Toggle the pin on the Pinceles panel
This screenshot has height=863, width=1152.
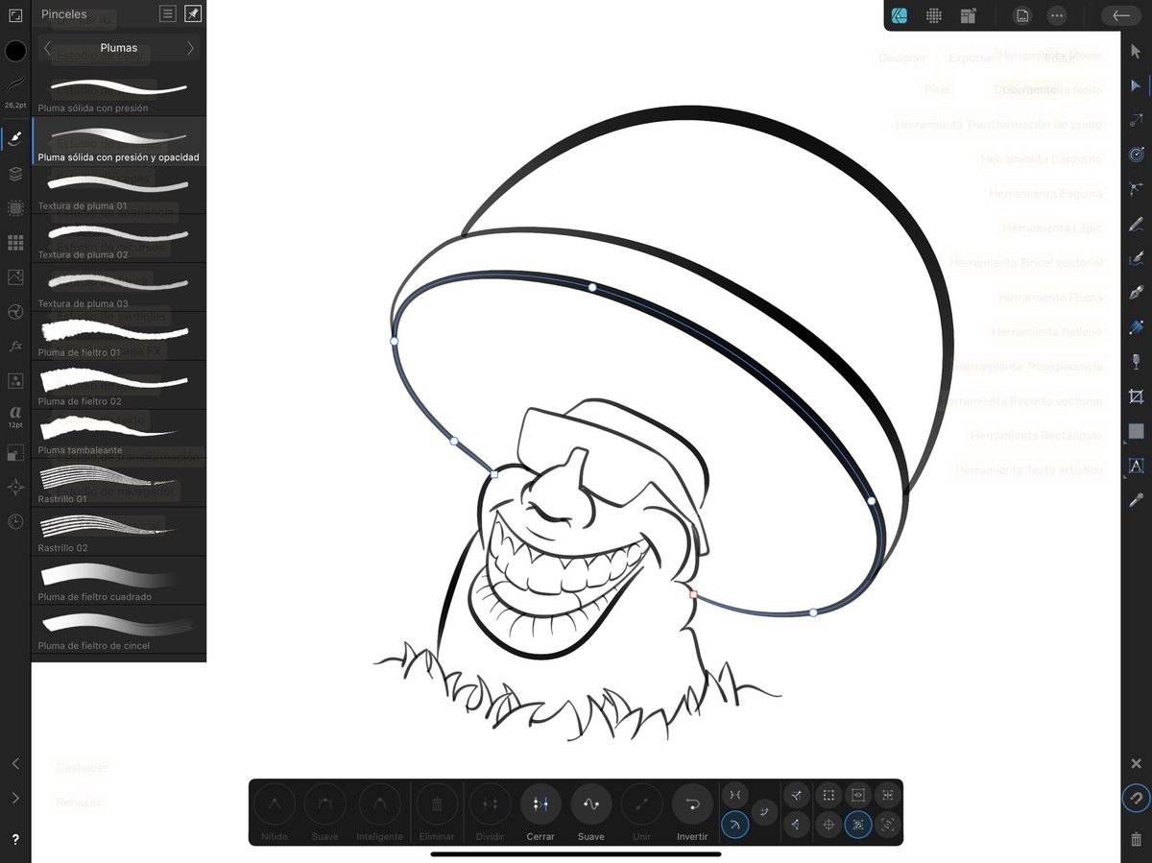pyautogui.click(x=193, y=13)
